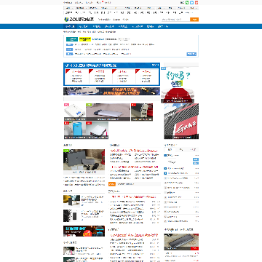262x262 pixels.
Task: Click into the site search field
Action: pyautogui.click(x=175, y=20)
